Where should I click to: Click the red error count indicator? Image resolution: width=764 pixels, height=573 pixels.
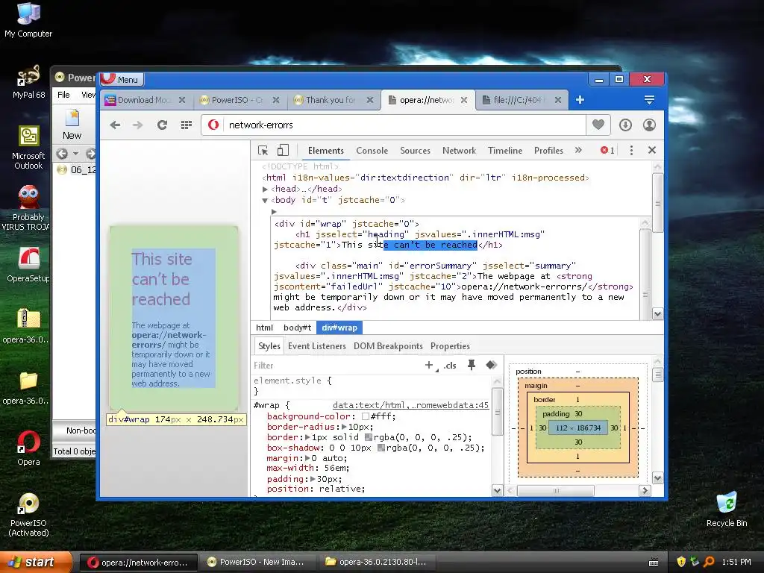607,151
